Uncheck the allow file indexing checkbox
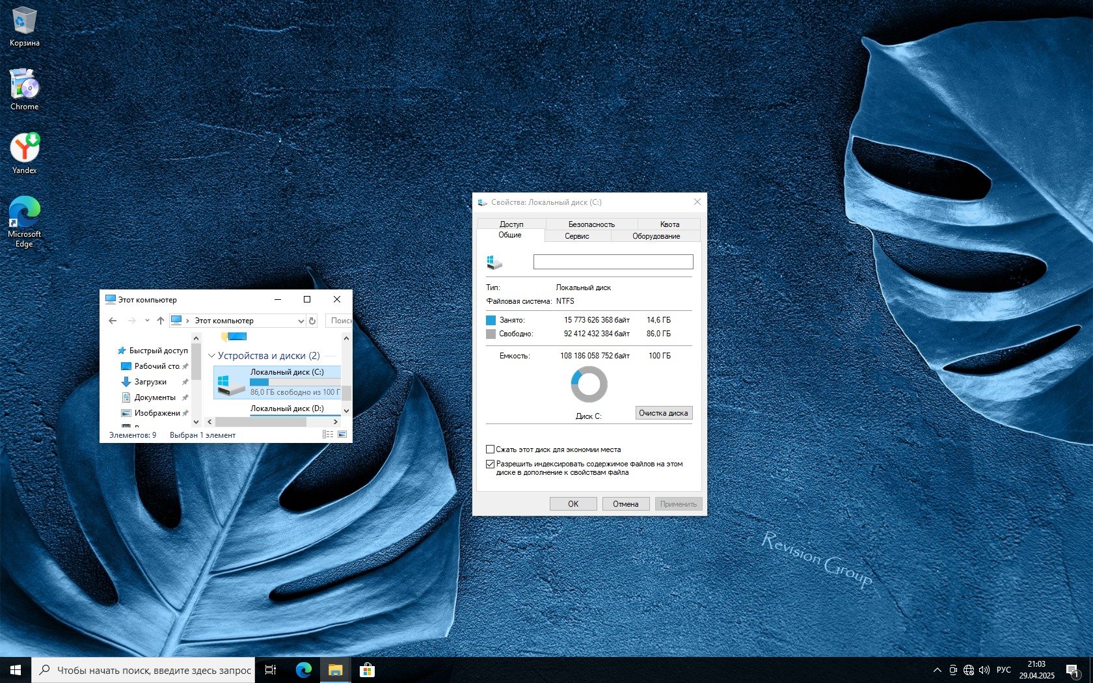 point(491,464)
